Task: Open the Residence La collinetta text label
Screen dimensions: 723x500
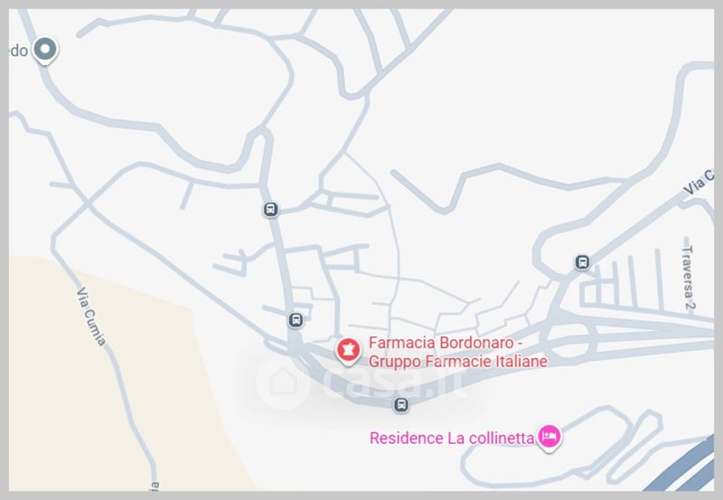Action: pyautogui.click(x=452, y=438)
